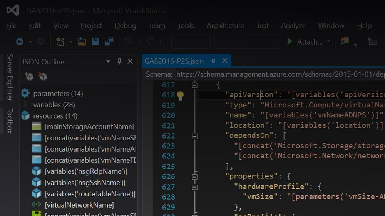The width and height of the screenshot is (385, 216).
Task: Click the Visual Studio logo icon
Action: coord(13,10)
